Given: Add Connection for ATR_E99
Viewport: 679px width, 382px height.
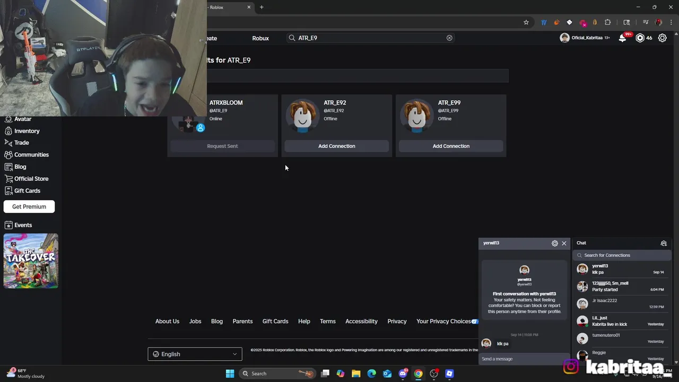Looking at the screenshot, I should point(451,146).
